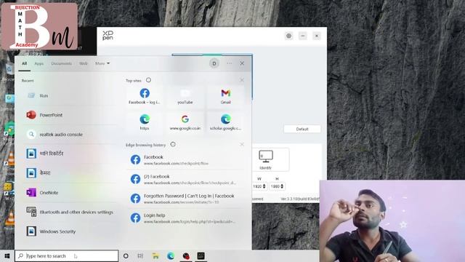Switch to the Documents search tab

[61, 63]
